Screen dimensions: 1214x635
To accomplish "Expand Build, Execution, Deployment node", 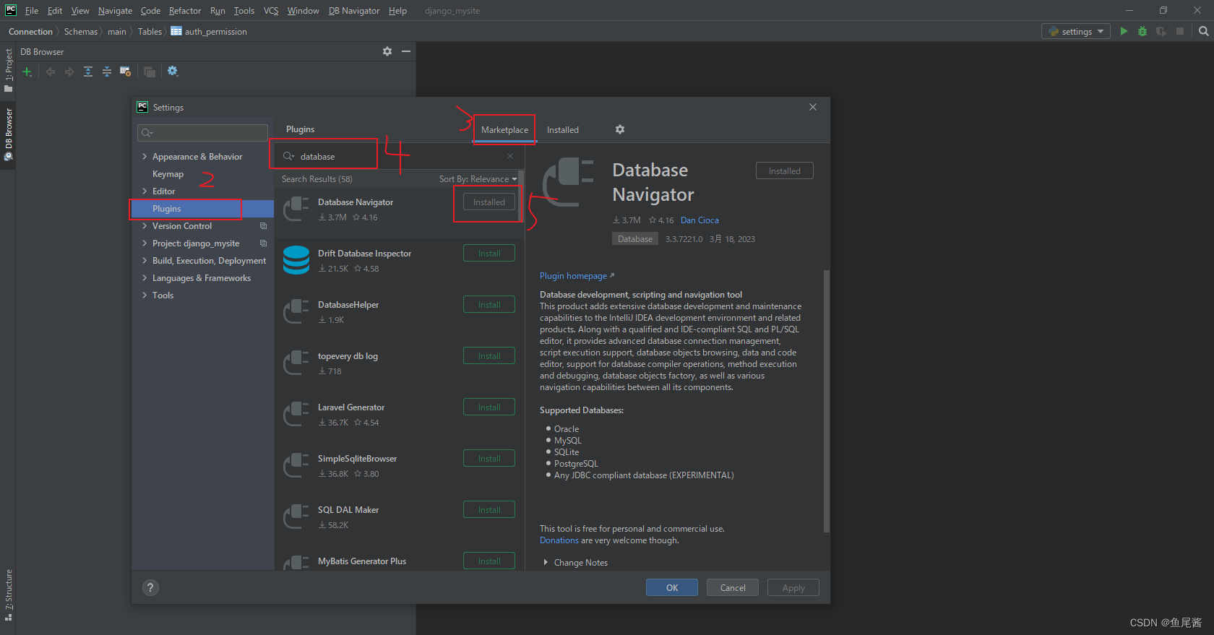I will [x=145, y=261].
